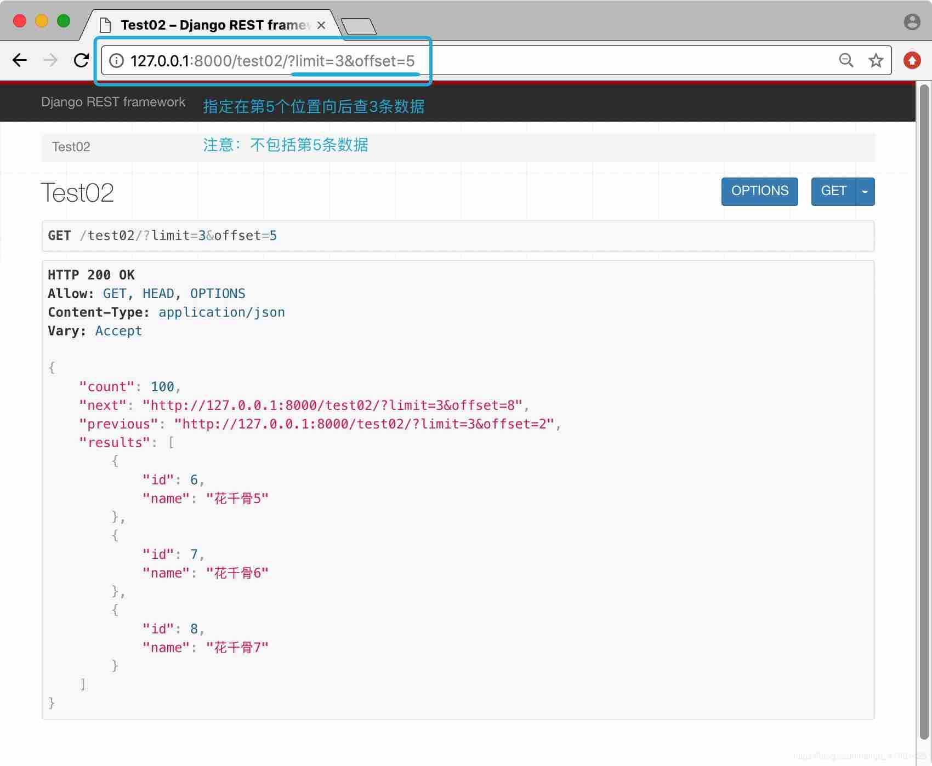Click the browser back arrow
Viewport: 932px width, 766px height.
[x=20, y=60]
